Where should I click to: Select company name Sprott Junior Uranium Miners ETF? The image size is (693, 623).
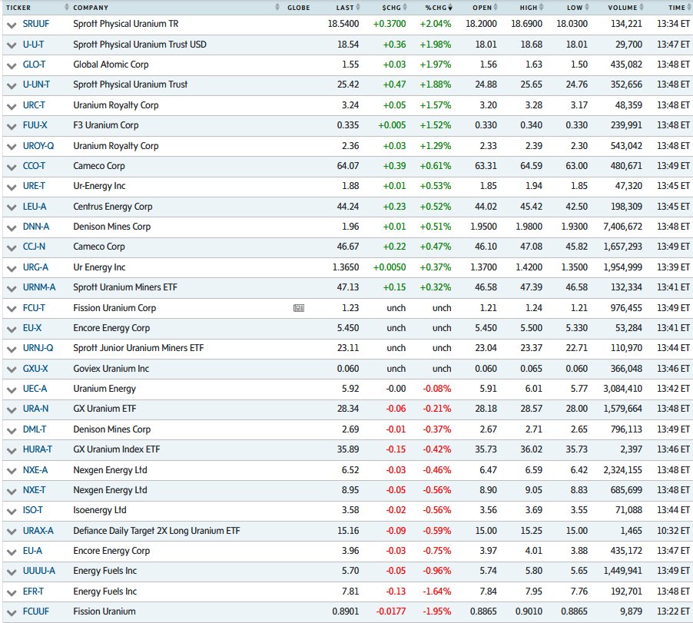(x=138, y=348)
